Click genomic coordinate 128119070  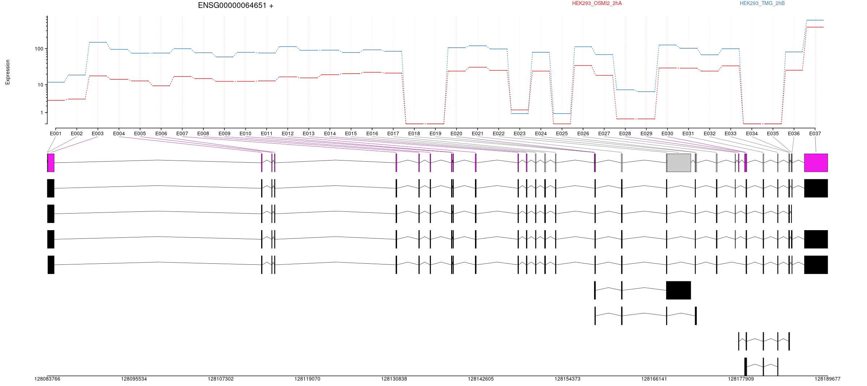pos(307,379)
